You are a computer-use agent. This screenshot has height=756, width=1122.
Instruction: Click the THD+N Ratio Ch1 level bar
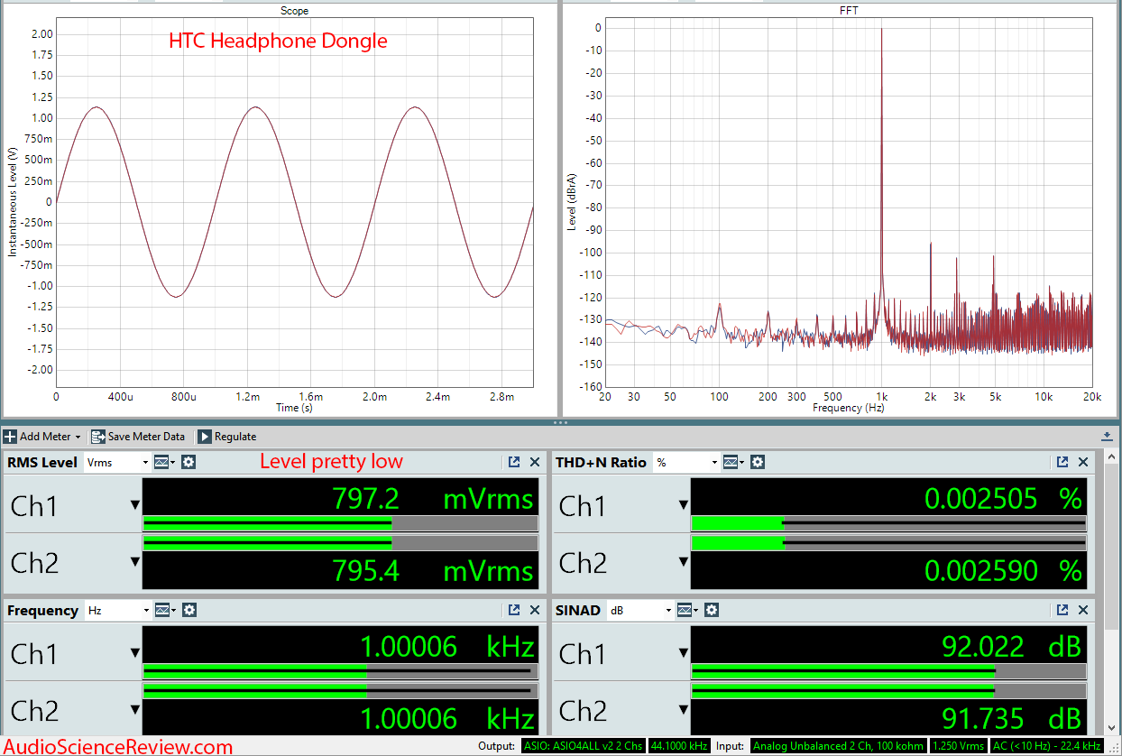888,523
